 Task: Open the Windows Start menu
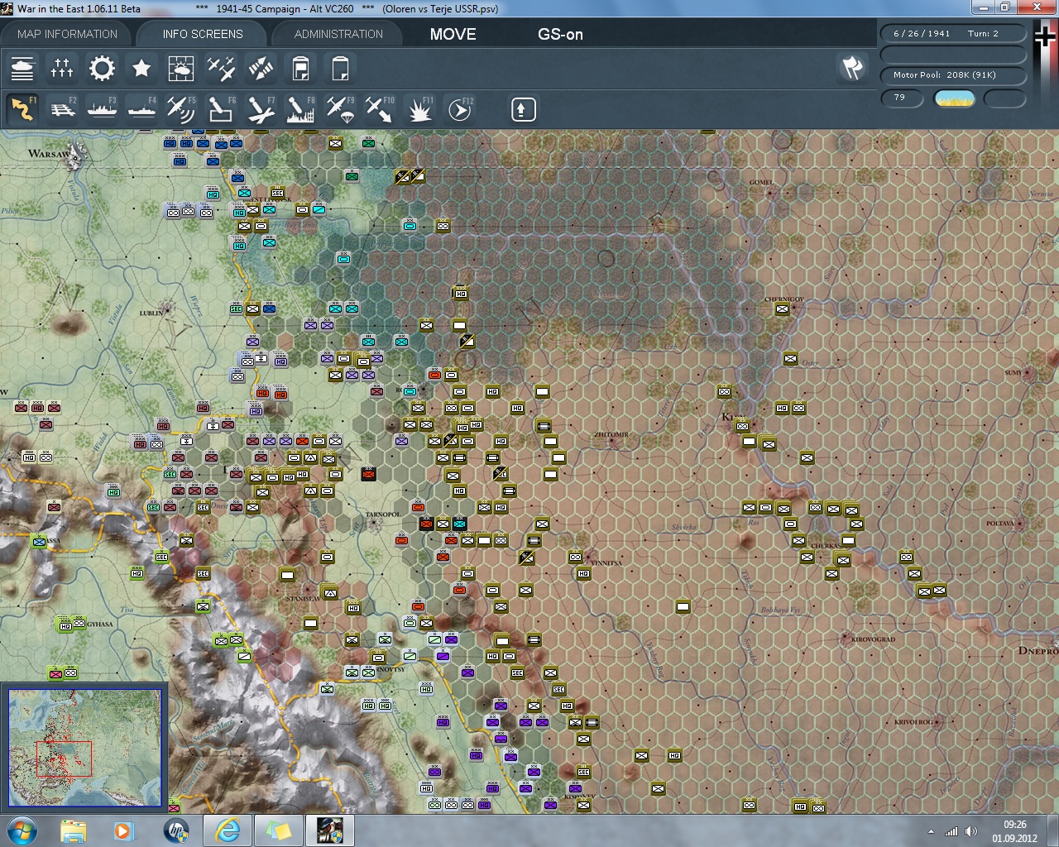coord(21,830)
